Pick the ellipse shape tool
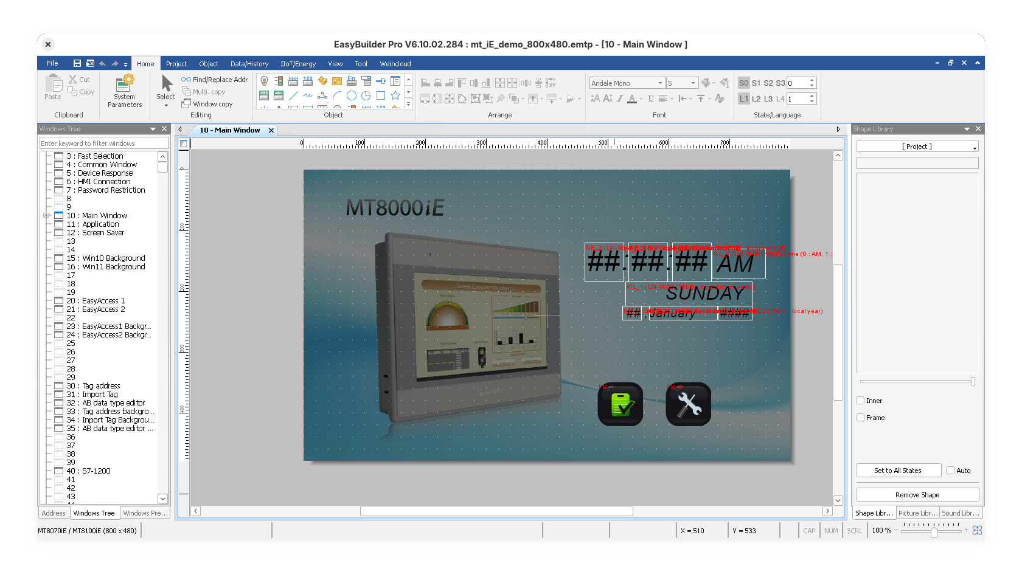The image size is (1022, 580). pos(351,95)
